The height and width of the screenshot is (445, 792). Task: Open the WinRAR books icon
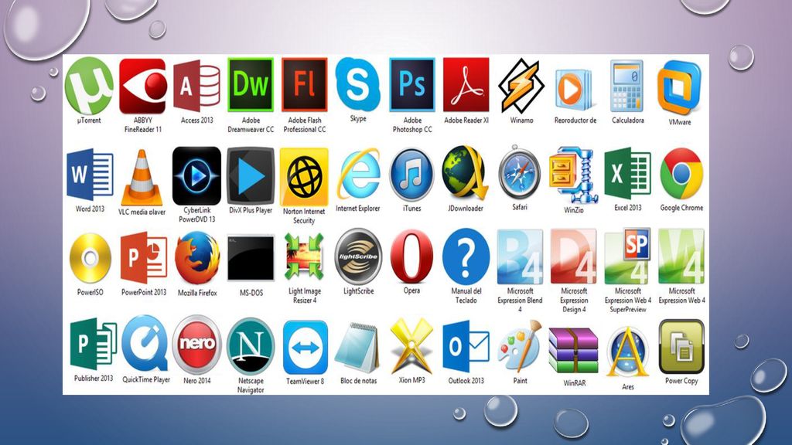[x=573, y=350]
